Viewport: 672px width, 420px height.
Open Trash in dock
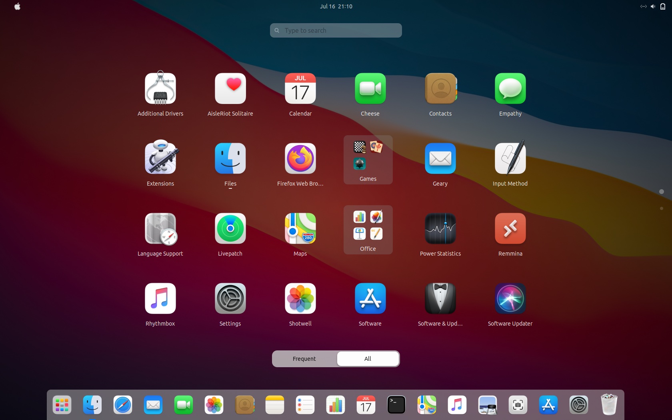[609, 404]
